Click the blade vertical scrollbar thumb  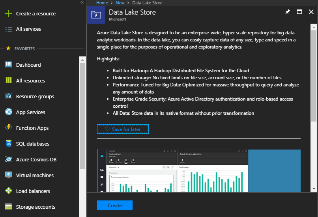point(314,76)
